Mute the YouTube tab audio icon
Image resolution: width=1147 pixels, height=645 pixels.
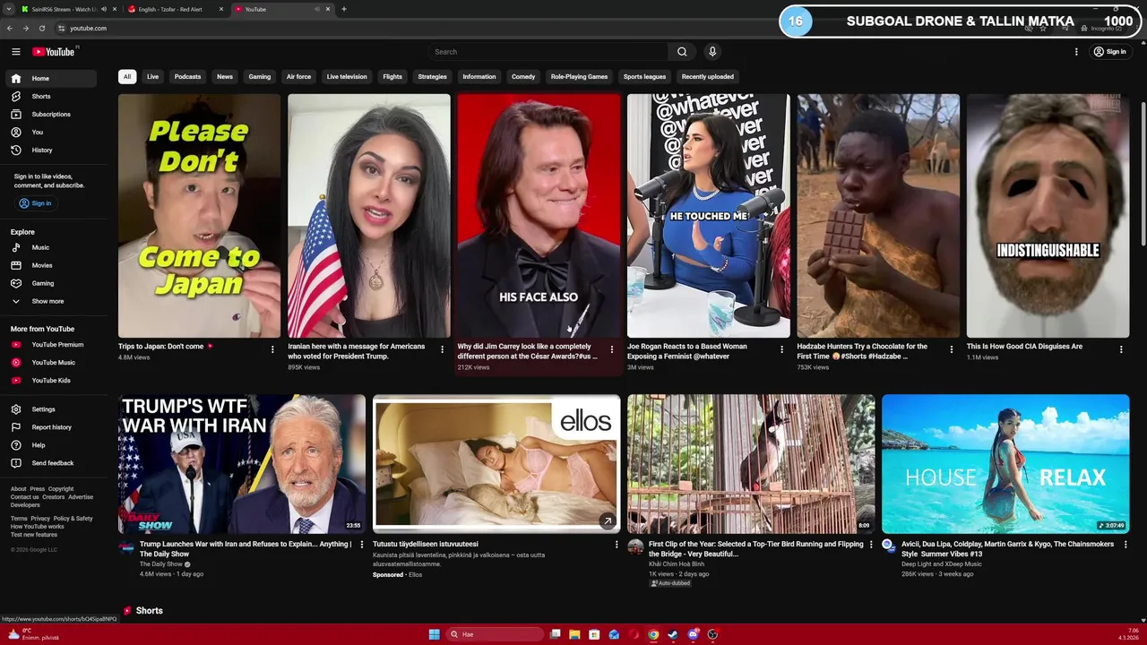[317, 9]
